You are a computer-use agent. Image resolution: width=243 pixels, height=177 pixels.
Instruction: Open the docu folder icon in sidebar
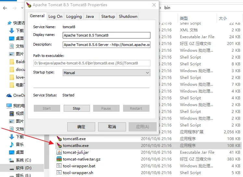[x=12, y=70]
